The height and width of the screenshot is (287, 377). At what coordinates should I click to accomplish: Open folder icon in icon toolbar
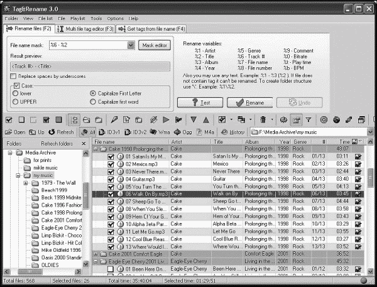(x=87, y=120)
